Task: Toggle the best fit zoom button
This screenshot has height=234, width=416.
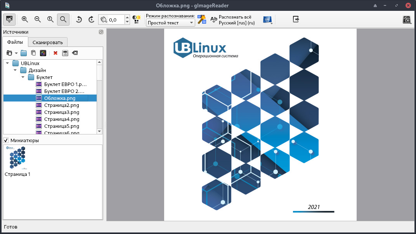Action: click(x=63, y=19)
